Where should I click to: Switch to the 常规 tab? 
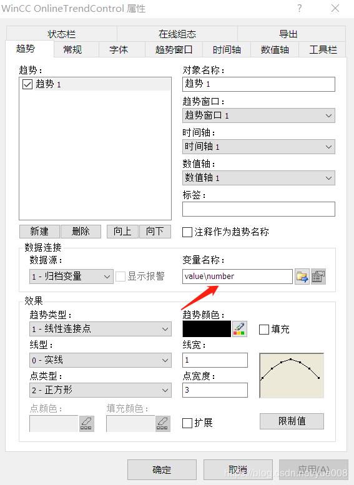click(x=76, y=49)
